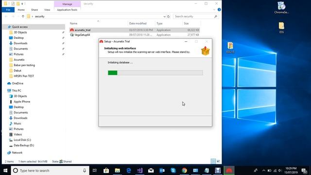This screenshot has width=311, height=175.
Task: Open the taskbar clock and date
Action: [x=291, y=171]
